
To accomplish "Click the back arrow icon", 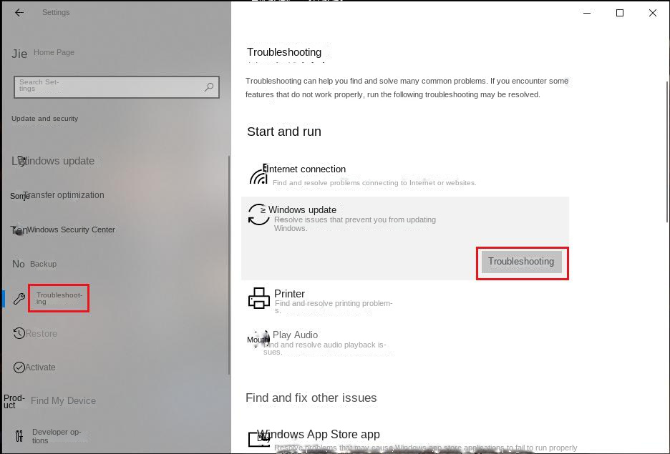I will [19, 12].
